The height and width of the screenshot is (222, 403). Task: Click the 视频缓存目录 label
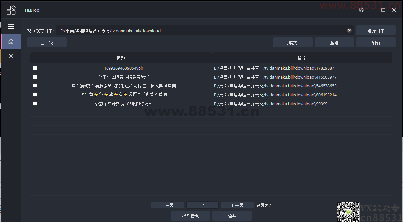pyautogui.click(x=41, y=31)
